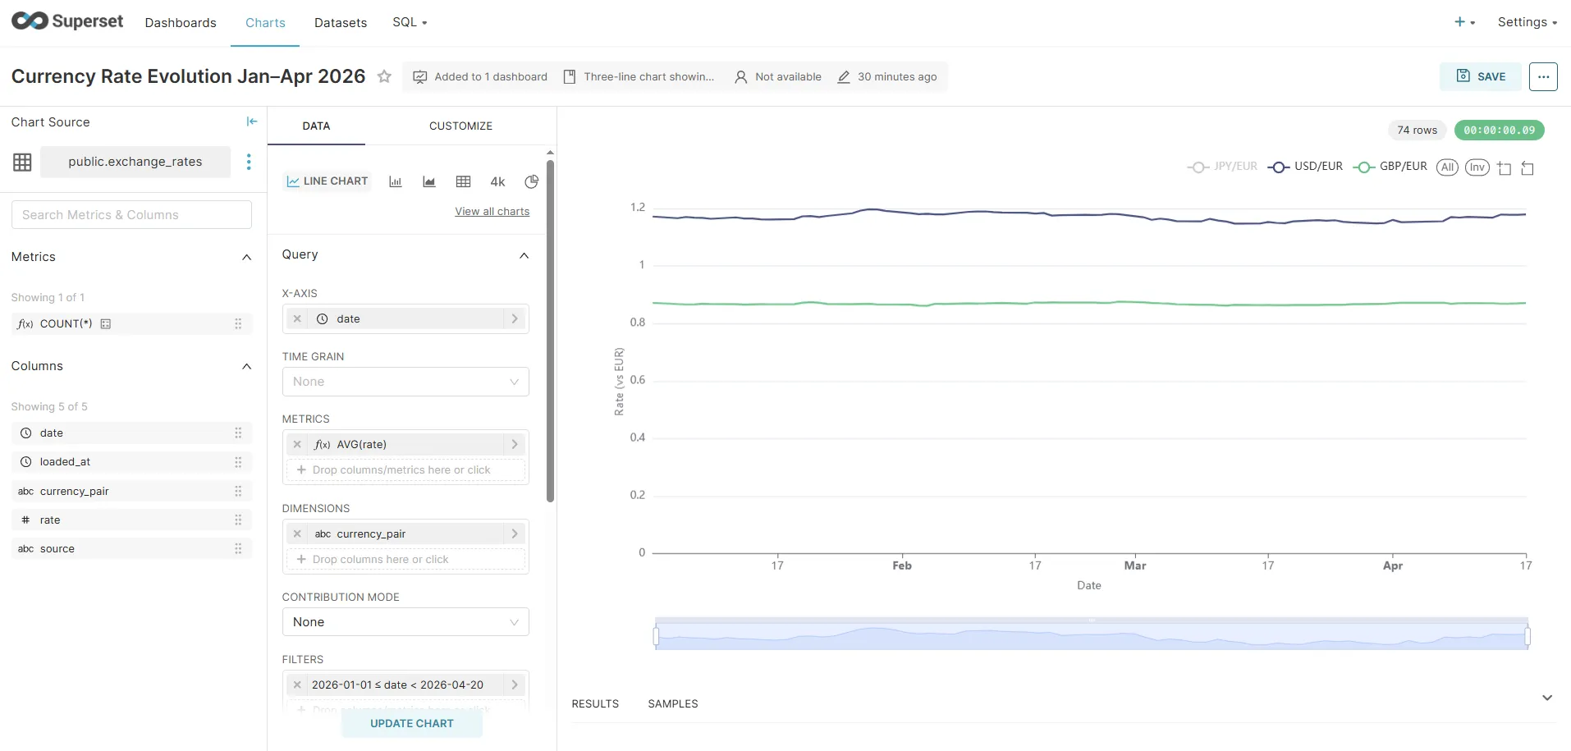Open the dataset options menu for public.exchange_rates
The image size is (1571, 751).
point(249,162)
